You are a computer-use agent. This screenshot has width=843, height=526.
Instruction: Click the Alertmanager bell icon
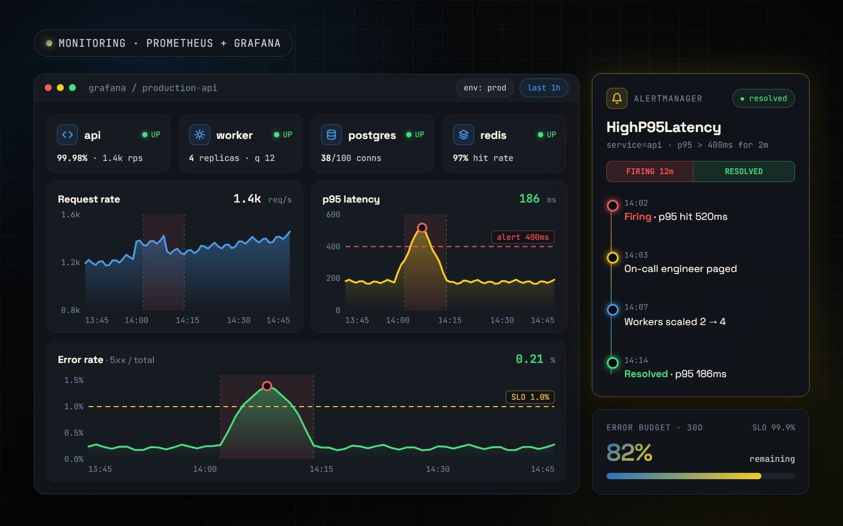click(x=617, y=98)
